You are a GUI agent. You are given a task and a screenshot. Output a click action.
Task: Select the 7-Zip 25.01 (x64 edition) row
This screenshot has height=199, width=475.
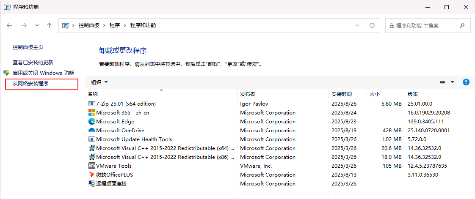(275, 104)
